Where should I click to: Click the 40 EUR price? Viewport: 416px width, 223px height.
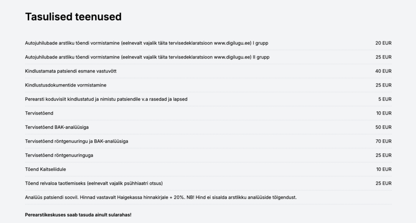[x=383, y=71]
